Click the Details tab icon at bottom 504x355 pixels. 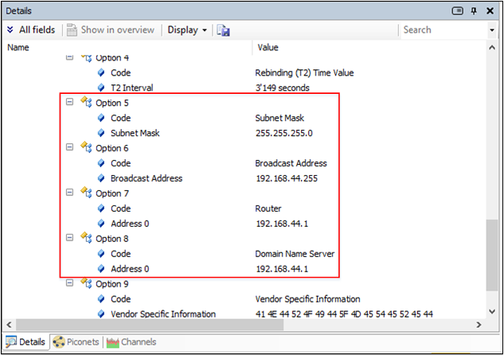[11, 341]
